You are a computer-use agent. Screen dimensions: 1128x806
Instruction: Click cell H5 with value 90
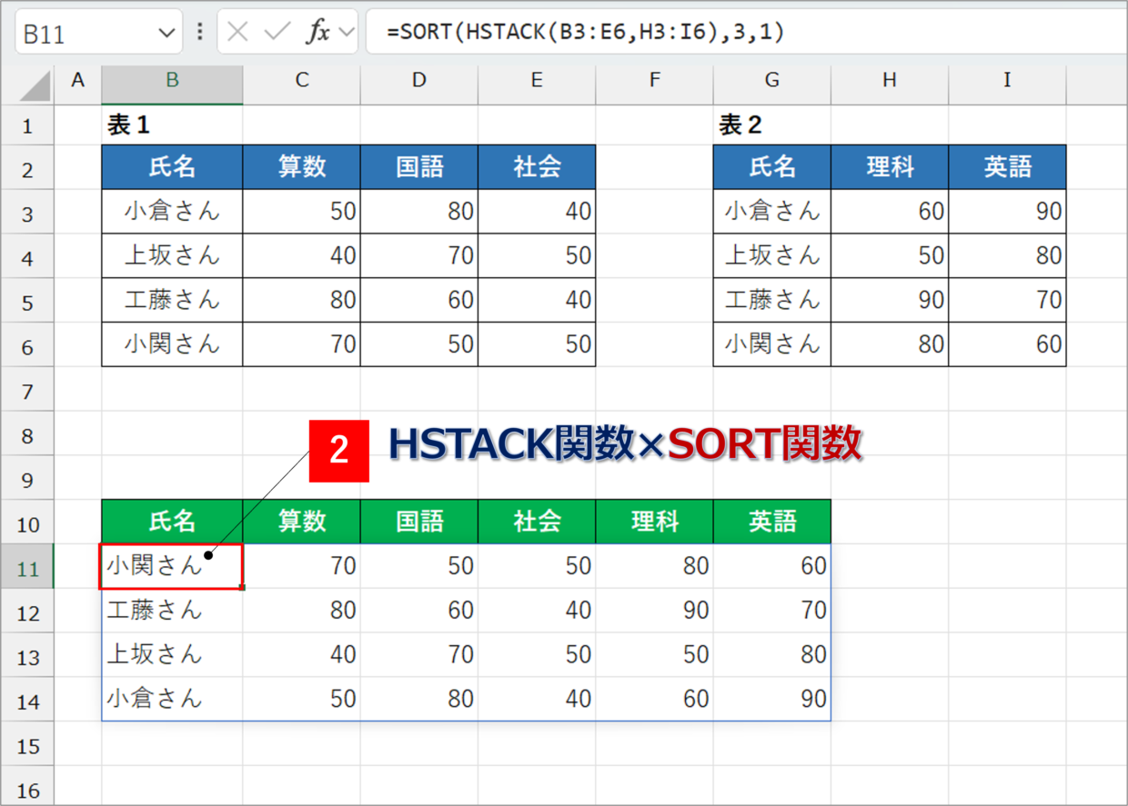point(889,300)
